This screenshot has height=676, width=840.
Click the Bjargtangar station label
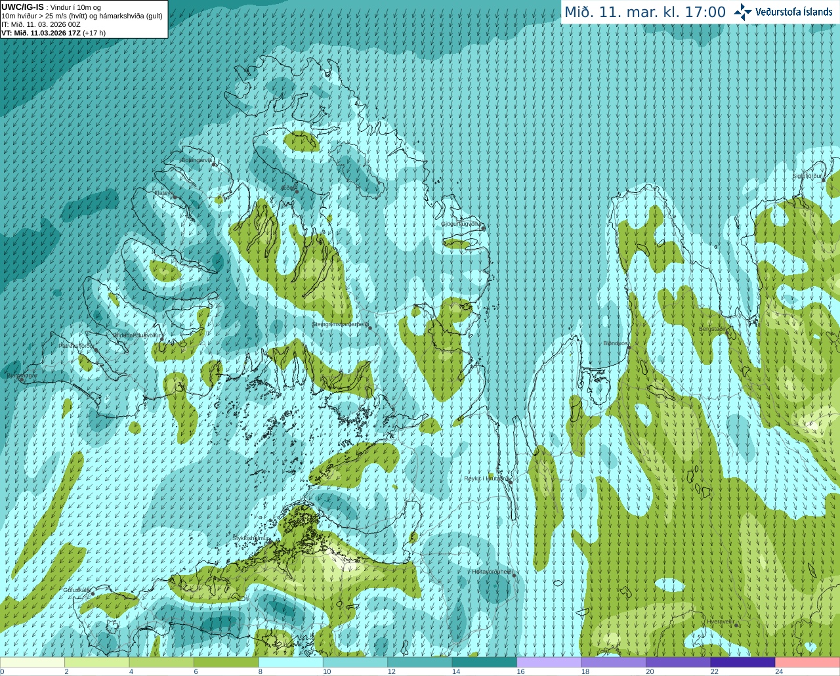point(22,376)
